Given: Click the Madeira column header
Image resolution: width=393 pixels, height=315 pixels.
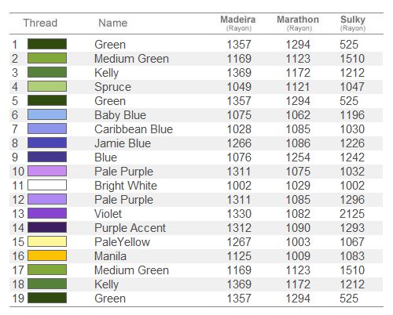Looking at the screenshot, I should point(238,23).
